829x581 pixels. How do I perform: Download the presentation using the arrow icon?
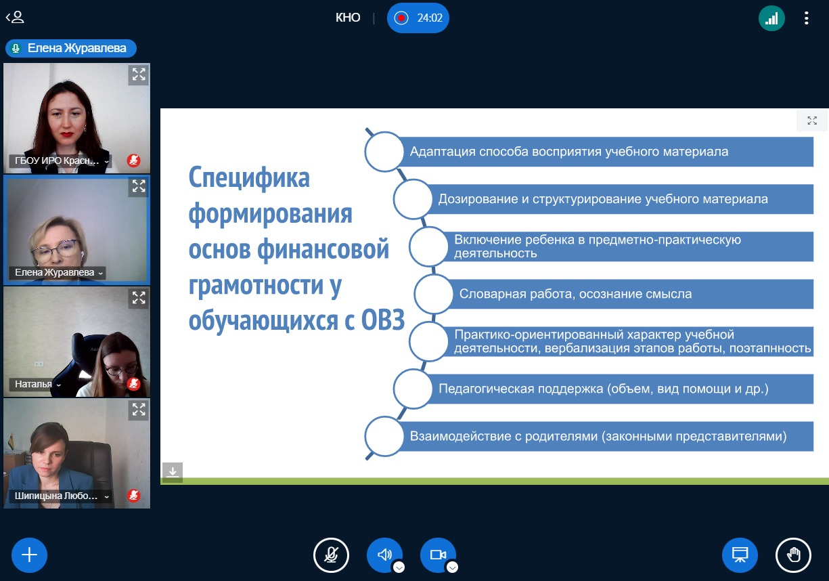tap(173, 472)
